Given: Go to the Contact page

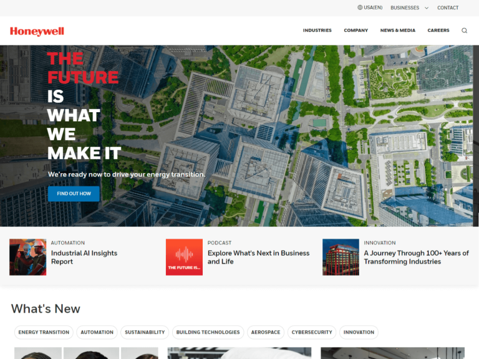Looking at the screenshot, I should pos(448,7).
